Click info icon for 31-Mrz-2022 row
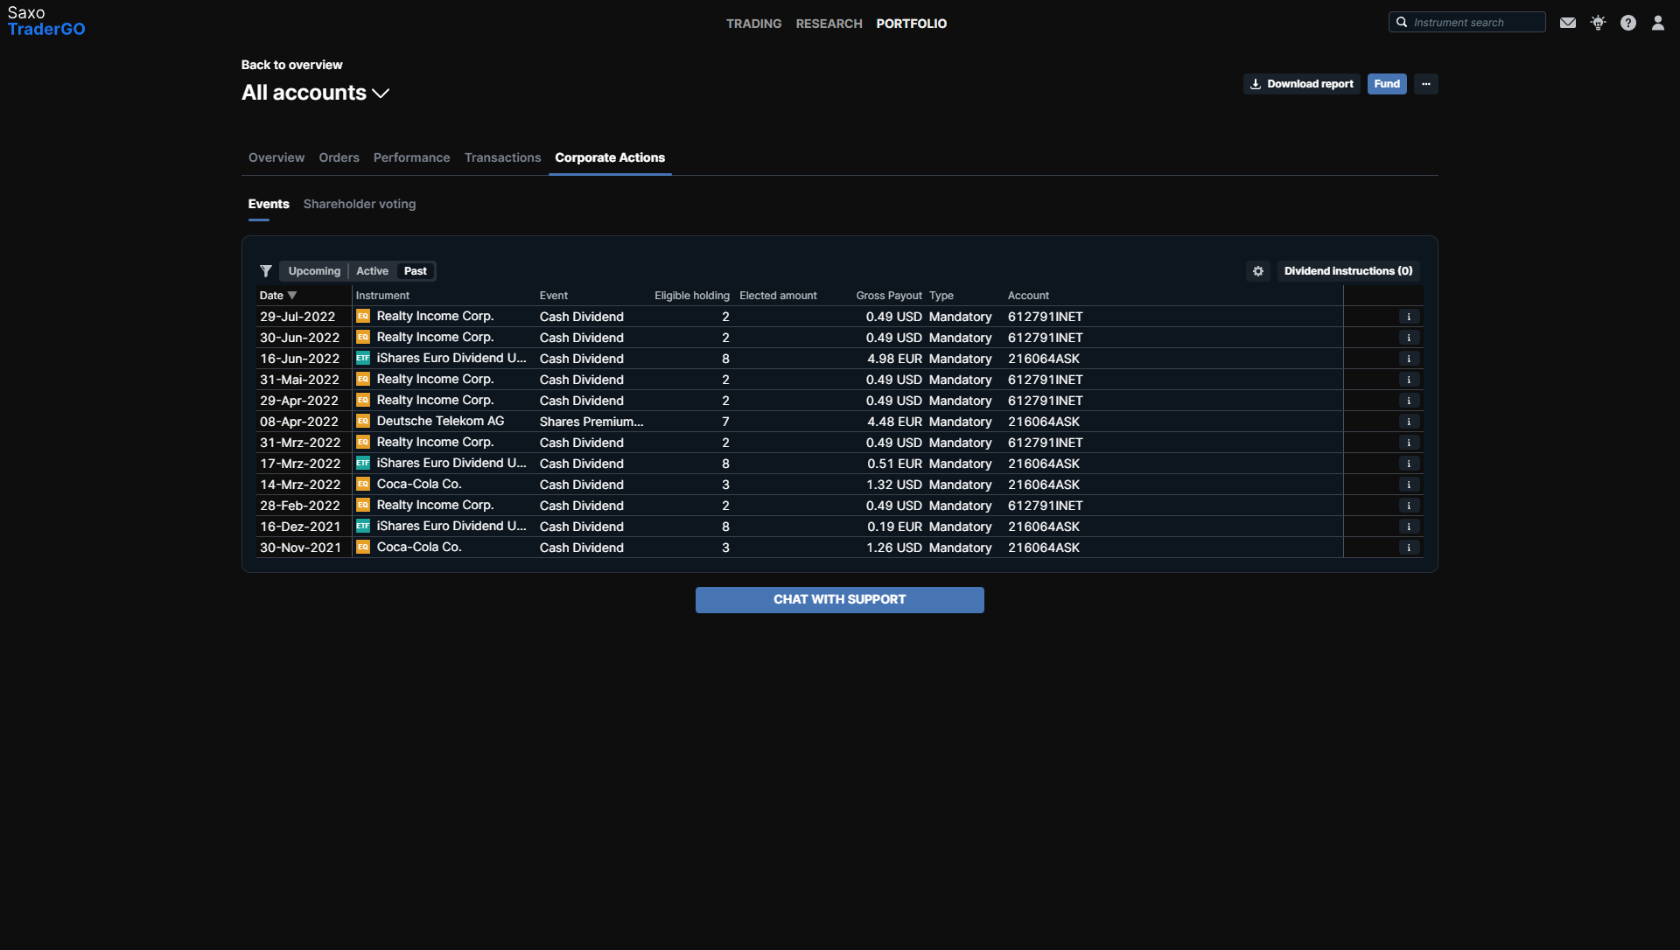Viewport: 1680px width, 950px height. point(1409,443)
